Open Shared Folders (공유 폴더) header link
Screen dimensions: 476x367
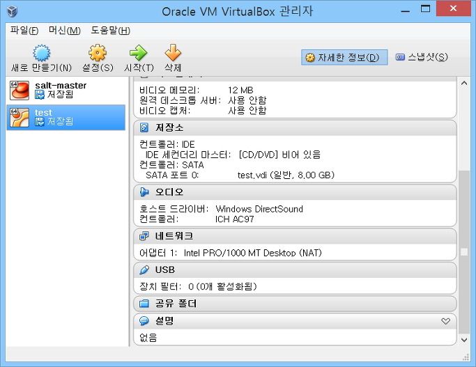[176, 304]
